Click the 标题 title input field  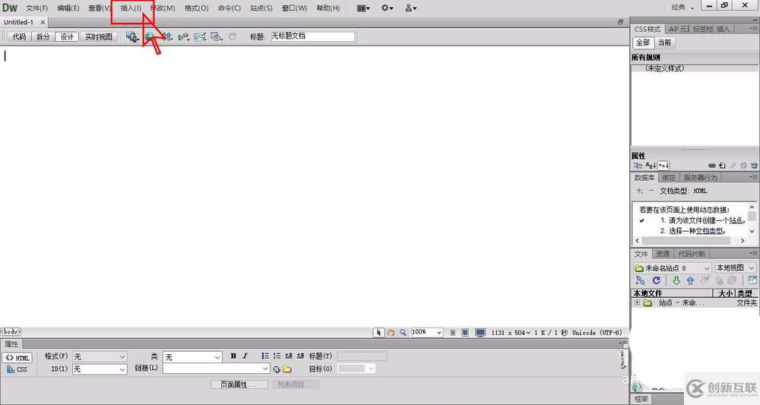click(x=312, y=36)
